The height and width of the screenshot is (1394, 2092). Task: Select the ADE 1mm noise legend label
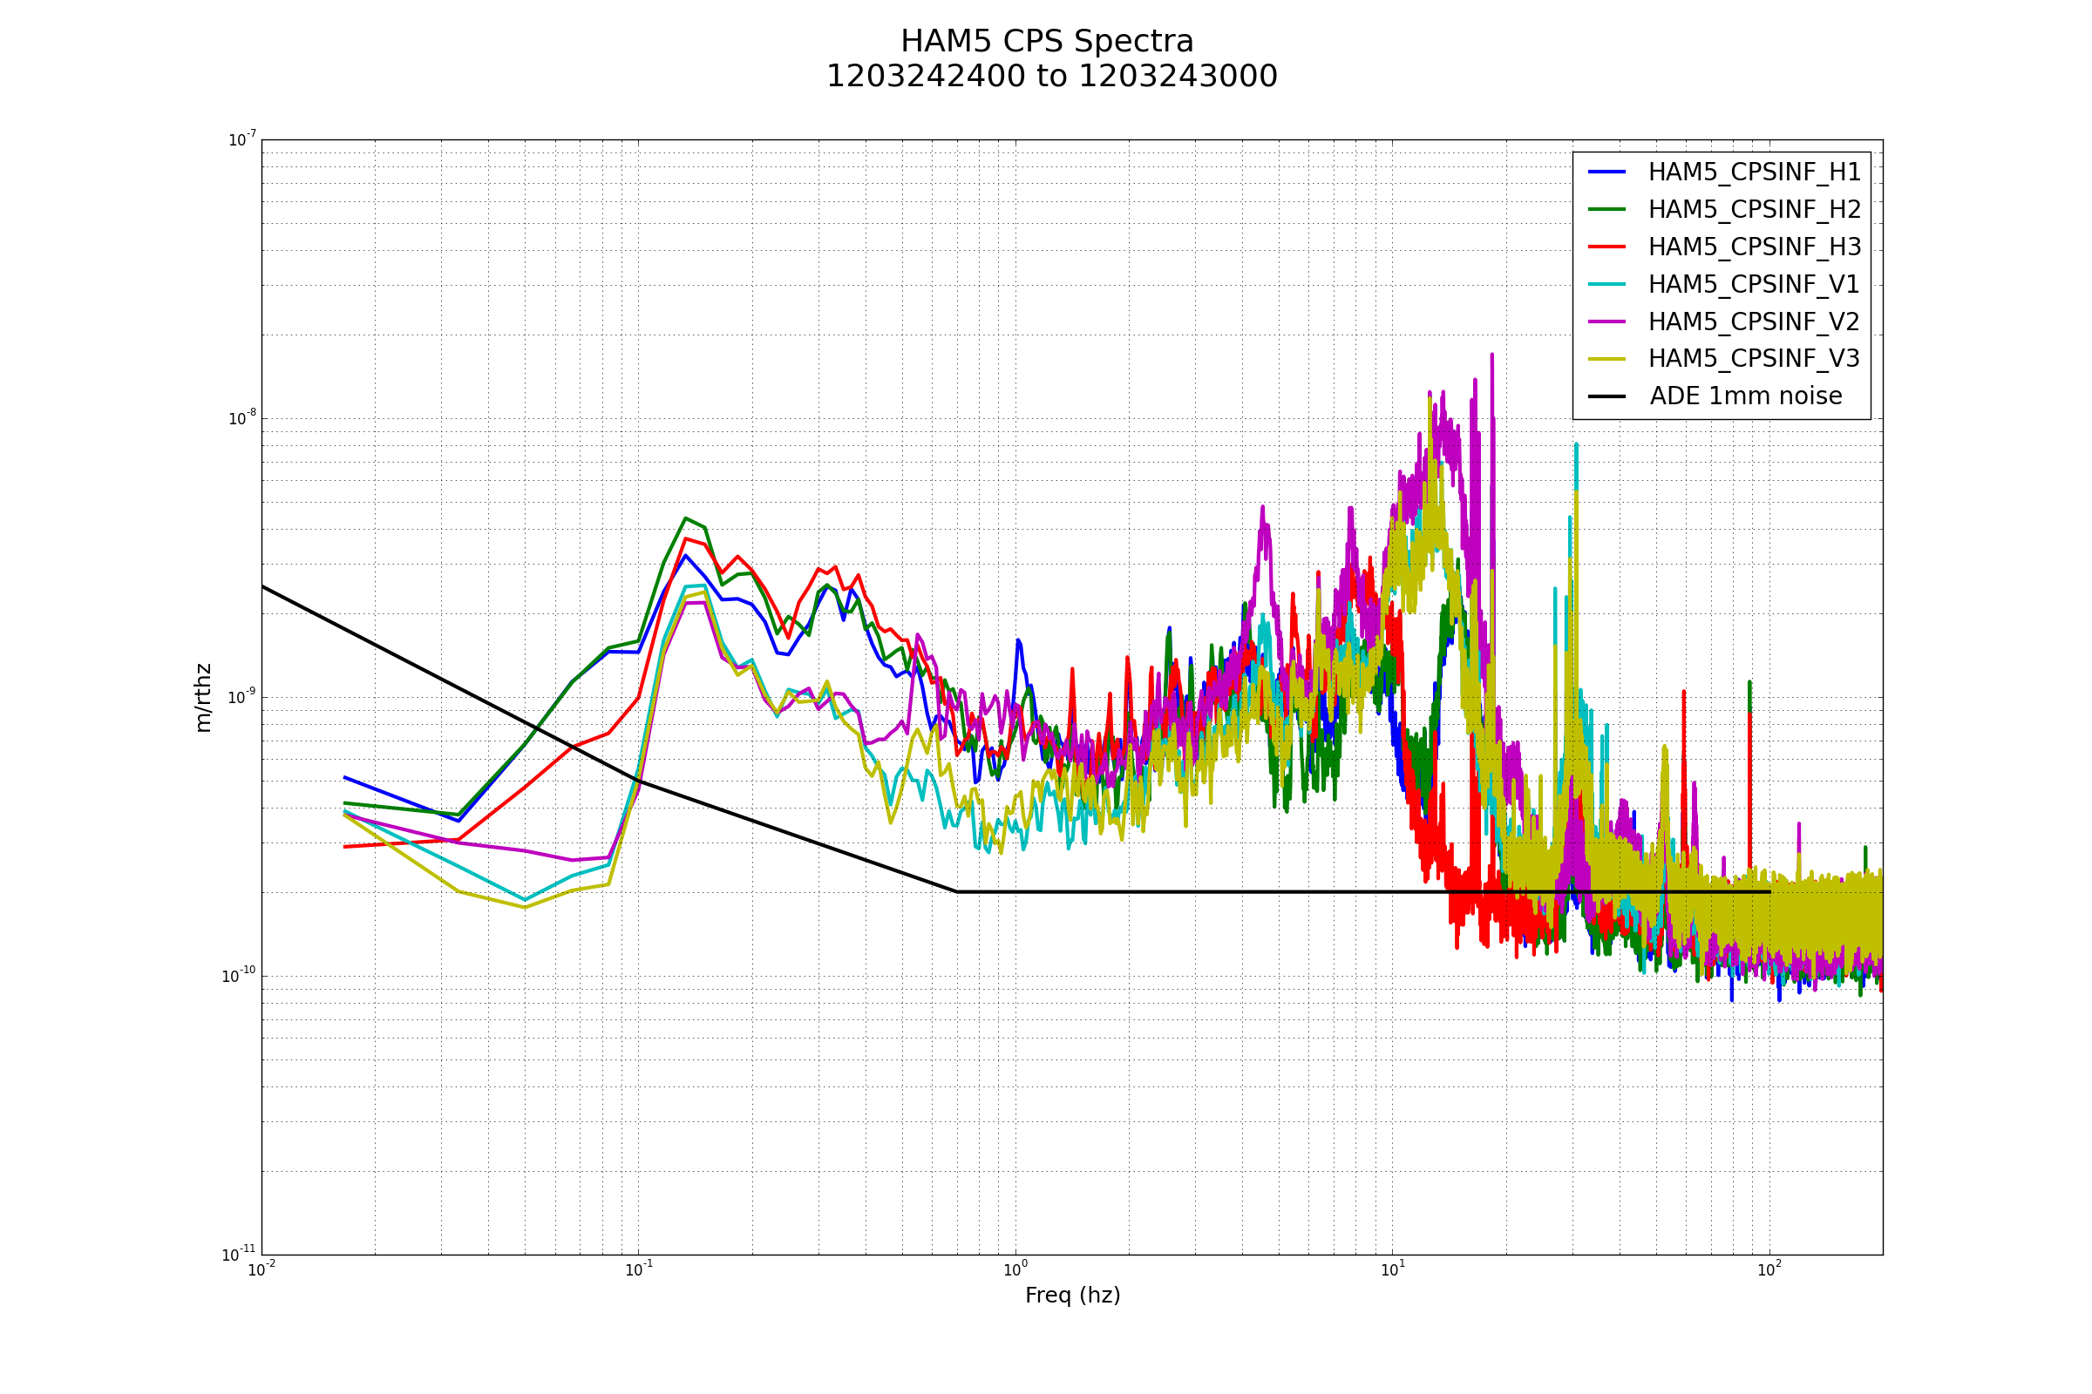[1745, 396]
